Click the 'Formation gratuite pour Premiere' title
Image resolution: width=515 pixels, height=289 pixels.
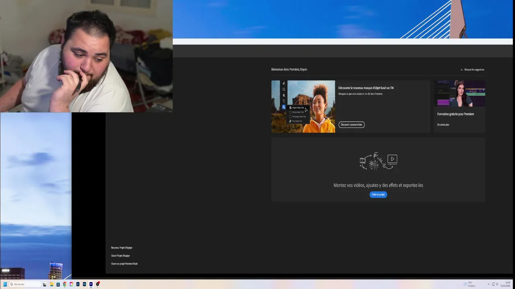coord(455,114)
